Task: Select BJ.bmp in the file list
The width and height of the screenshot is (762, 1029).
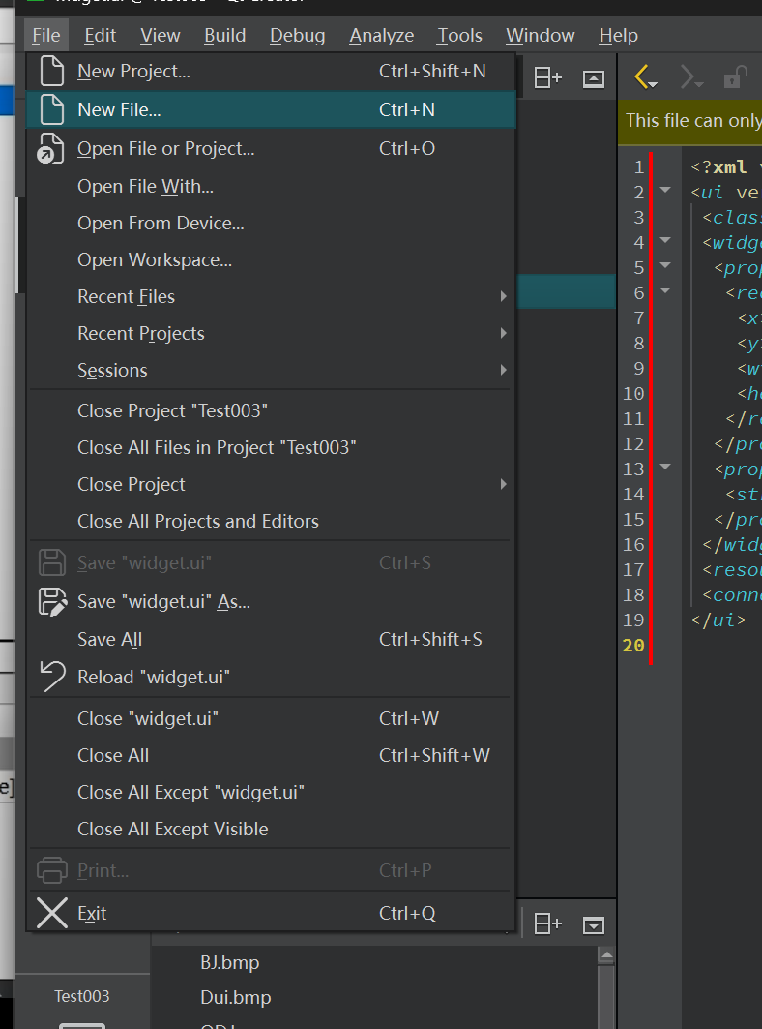Action: (x=229, y=962)
